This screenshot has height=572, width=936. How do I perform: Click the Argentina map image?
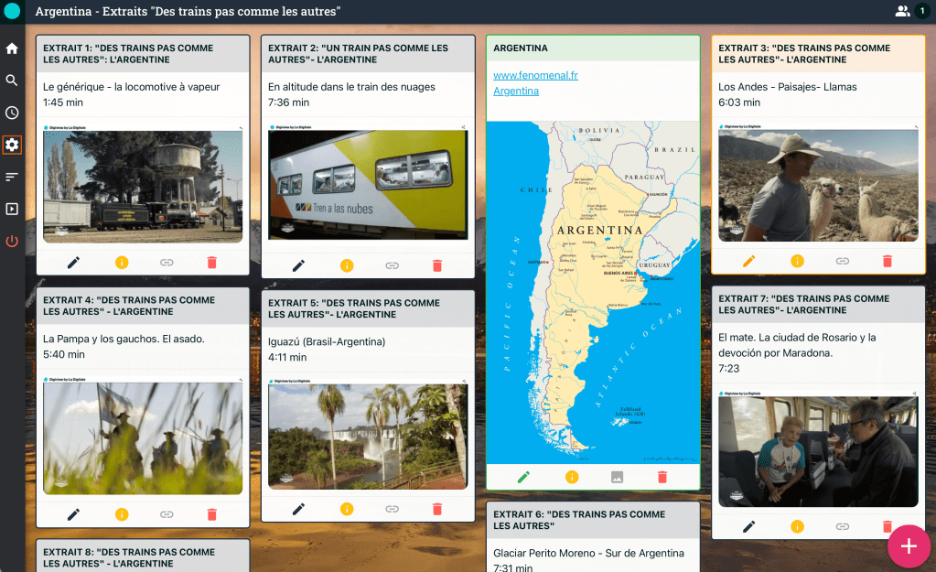tap(593, 292)
